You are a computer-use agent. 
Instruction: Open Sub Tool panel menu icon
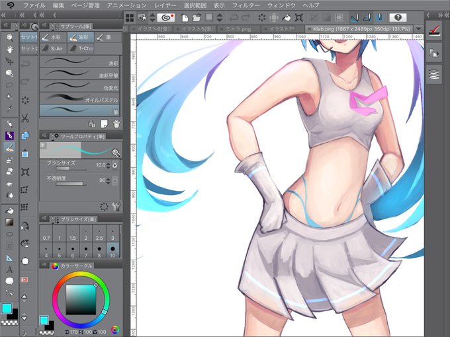click(44, 26)
